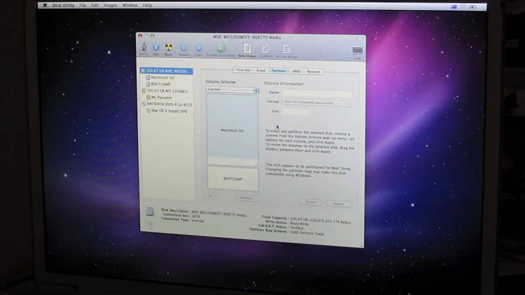Viewport: 525px width, 295px height.
Task: Switch to the First Aid tab
Action: (243, 70)
